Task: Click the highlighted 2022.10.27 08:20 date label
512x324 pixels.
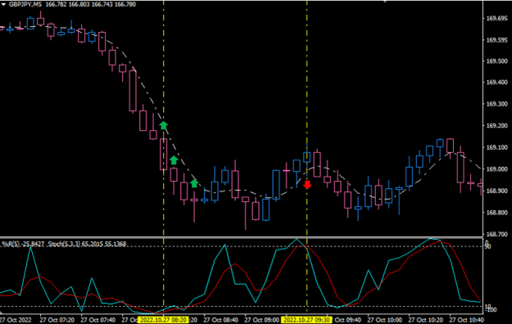Action: coord(163,320)
